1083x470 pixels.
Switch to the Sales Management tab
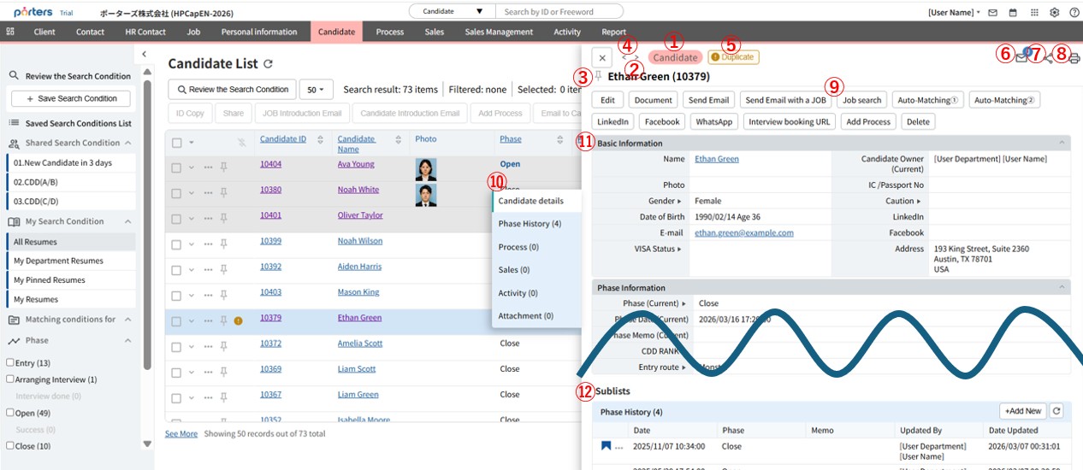[499, 32]
